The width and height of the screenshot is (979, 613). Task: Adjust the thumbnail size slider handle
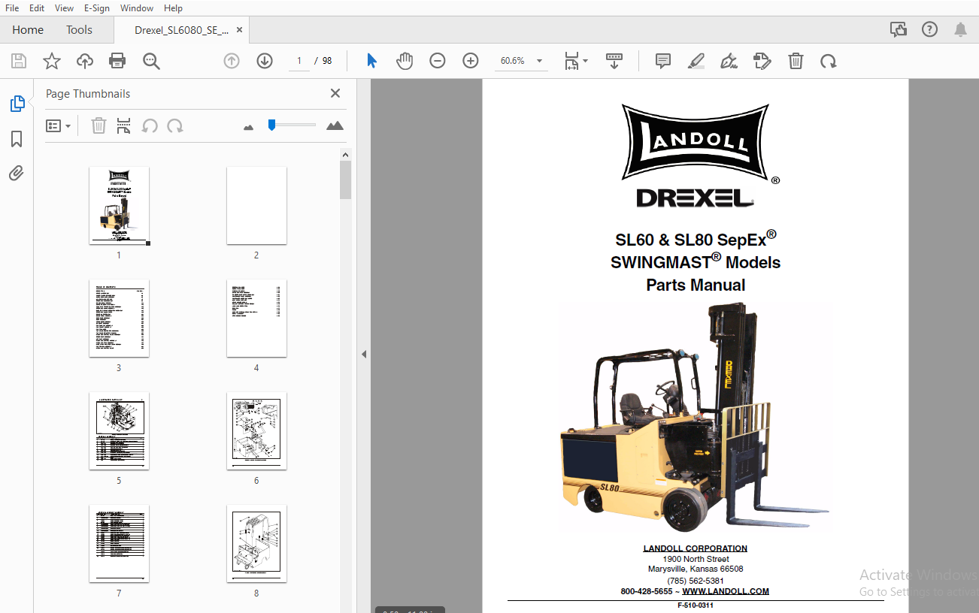(272, 125)
